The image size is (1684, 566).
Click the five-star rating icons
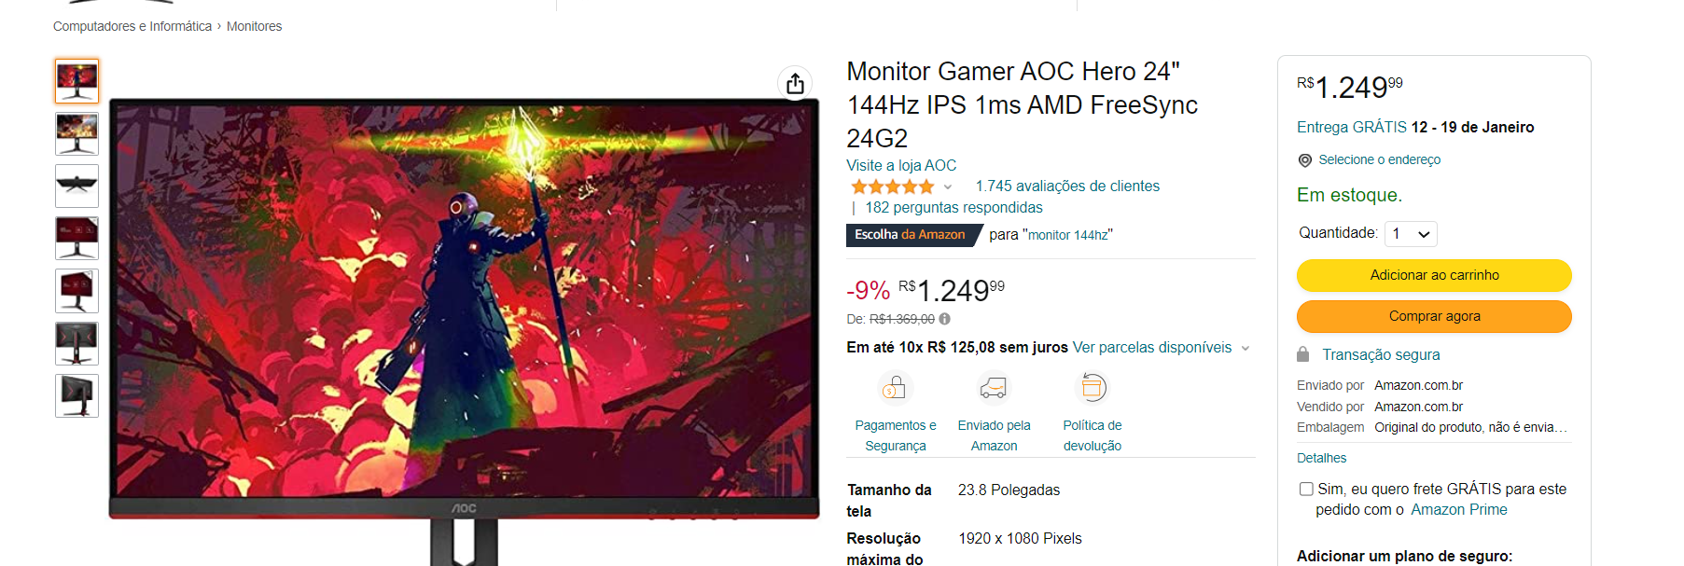coord(892,186)
